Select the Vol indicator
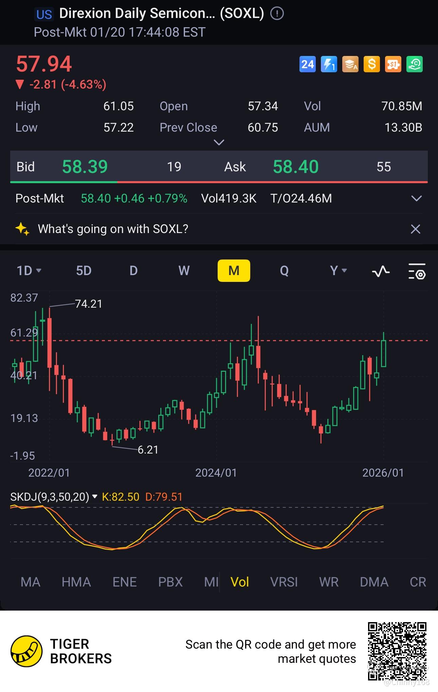 (240, 582)
